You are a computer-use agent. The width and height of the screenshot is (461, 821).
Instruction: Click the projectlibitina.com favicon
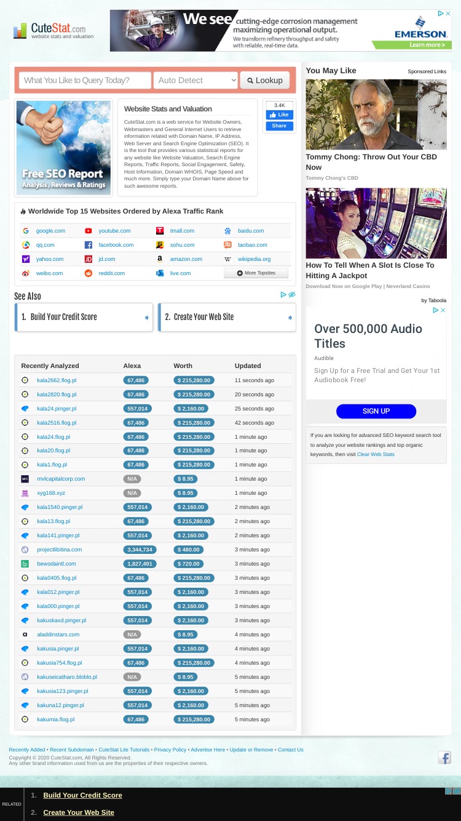(25, 550)
